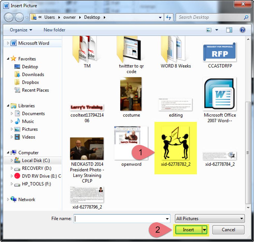Screen dimensions: 254x242
Task: Open the All Pictures file type dropdown
Action: 209,218
